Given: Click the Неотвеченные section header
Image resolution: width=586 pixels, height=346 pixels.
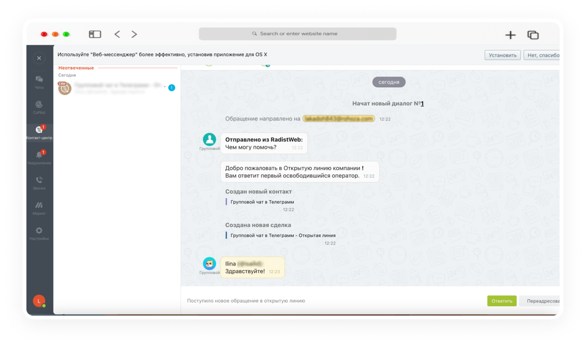Looking at the screenshot, I should pos(76,68).
